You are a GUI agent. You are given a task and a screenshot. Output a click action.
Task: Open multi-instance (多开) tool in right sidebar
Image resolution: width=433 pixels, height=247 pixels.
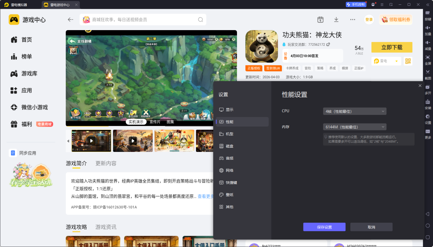point(428,89)
